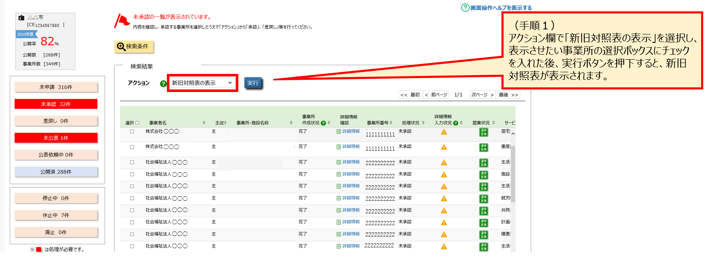
Task: Jump to last page with 最後 >>
Action: (509, 95)
